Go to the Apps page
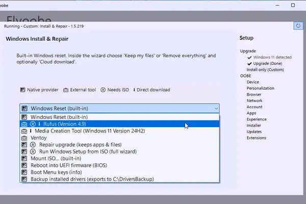Viewport: 306px width, 204px height. point(251,113)
